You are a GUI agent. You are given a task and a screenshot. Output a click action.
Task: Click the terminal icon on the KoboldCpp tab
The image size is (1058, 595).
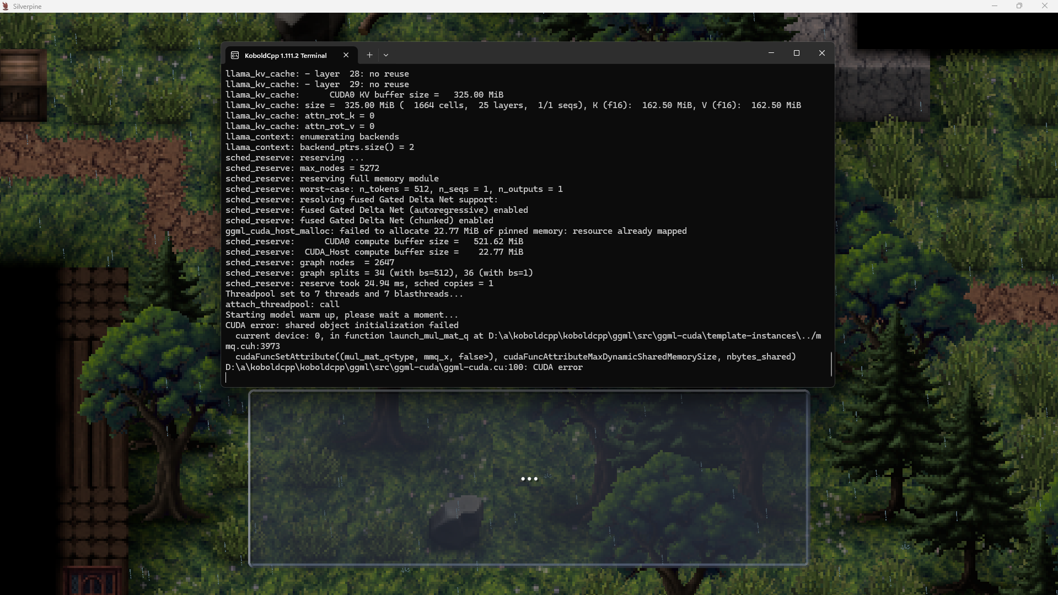[x=235, y=55]
